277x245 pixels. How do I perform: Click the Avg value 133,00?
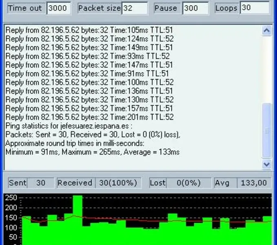254,183
